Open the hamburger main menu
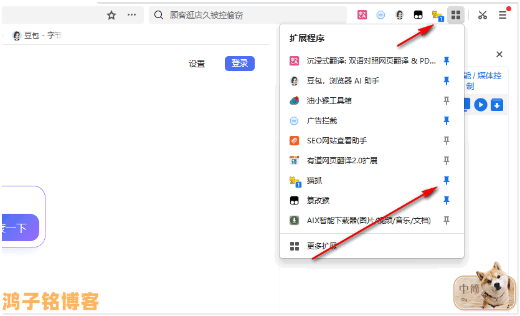Screen dimensions: 520x316 coord(503,15)
